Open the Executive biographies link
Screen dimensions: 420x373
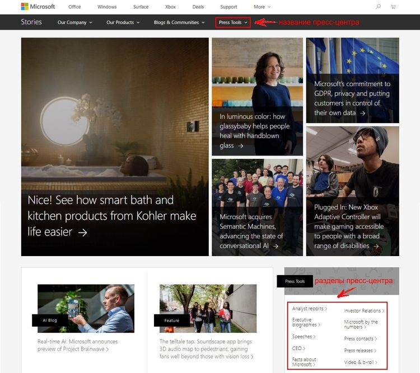coord(306,322)
